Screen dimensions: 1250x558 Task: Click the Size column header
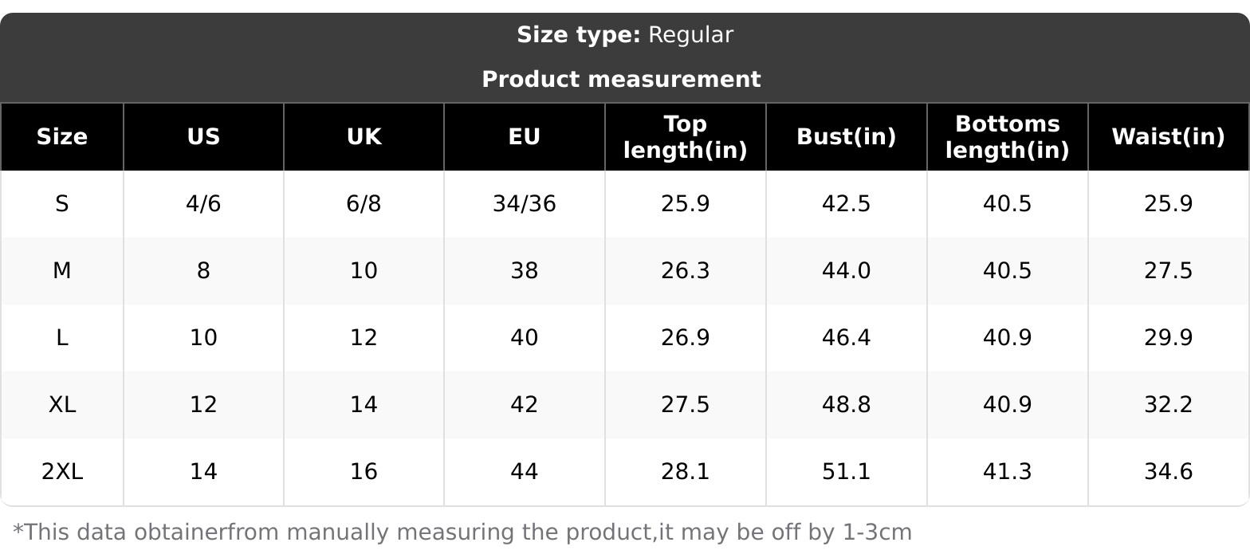pos(62,137)
